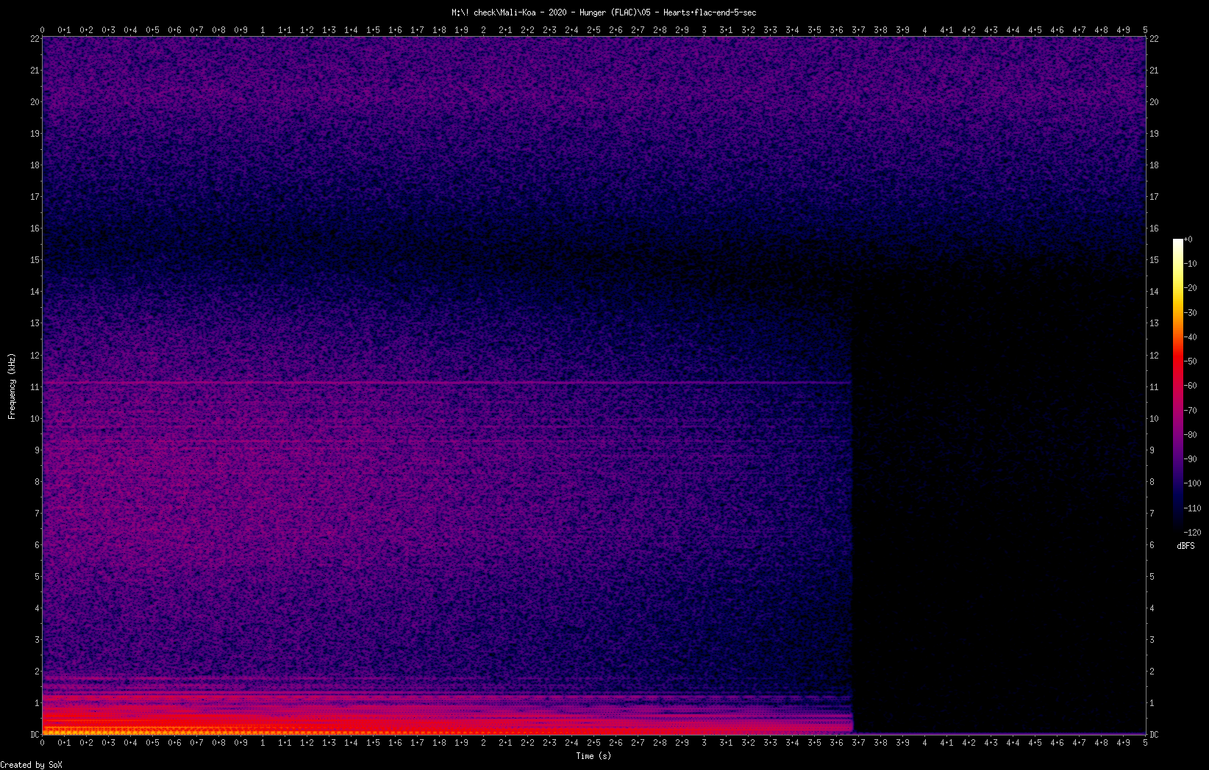This screenshot has height=770, width=1209.
Task: Click the "4.9" tick on the bottom time axis
Action: click(x=1123, y=743)
